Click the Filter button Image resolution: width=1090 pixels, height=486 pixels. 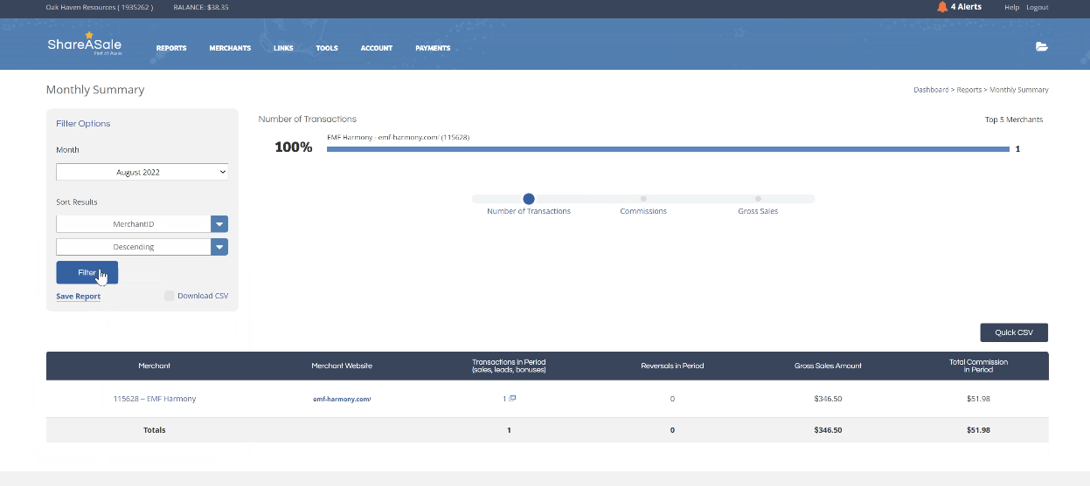point(87,272)
